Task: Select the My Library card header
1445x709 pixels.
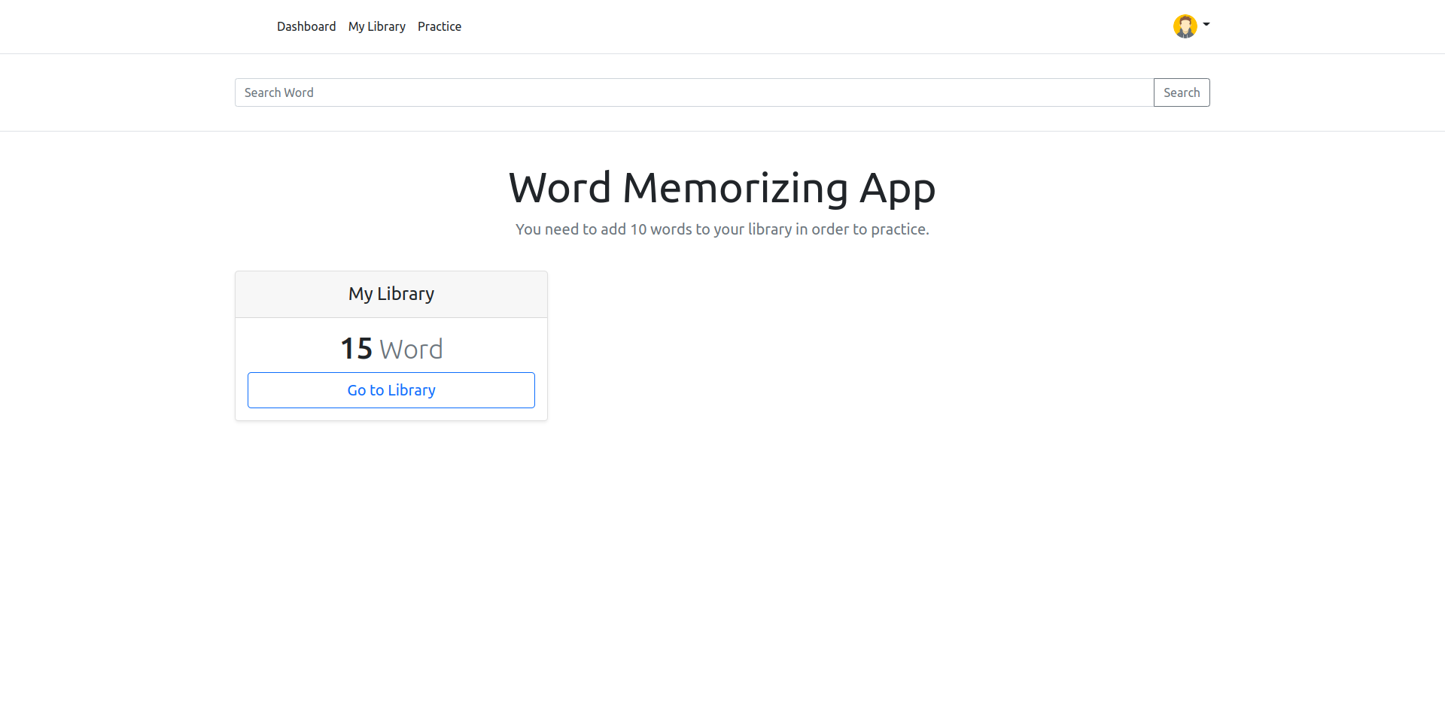Action: coord(391,294)
